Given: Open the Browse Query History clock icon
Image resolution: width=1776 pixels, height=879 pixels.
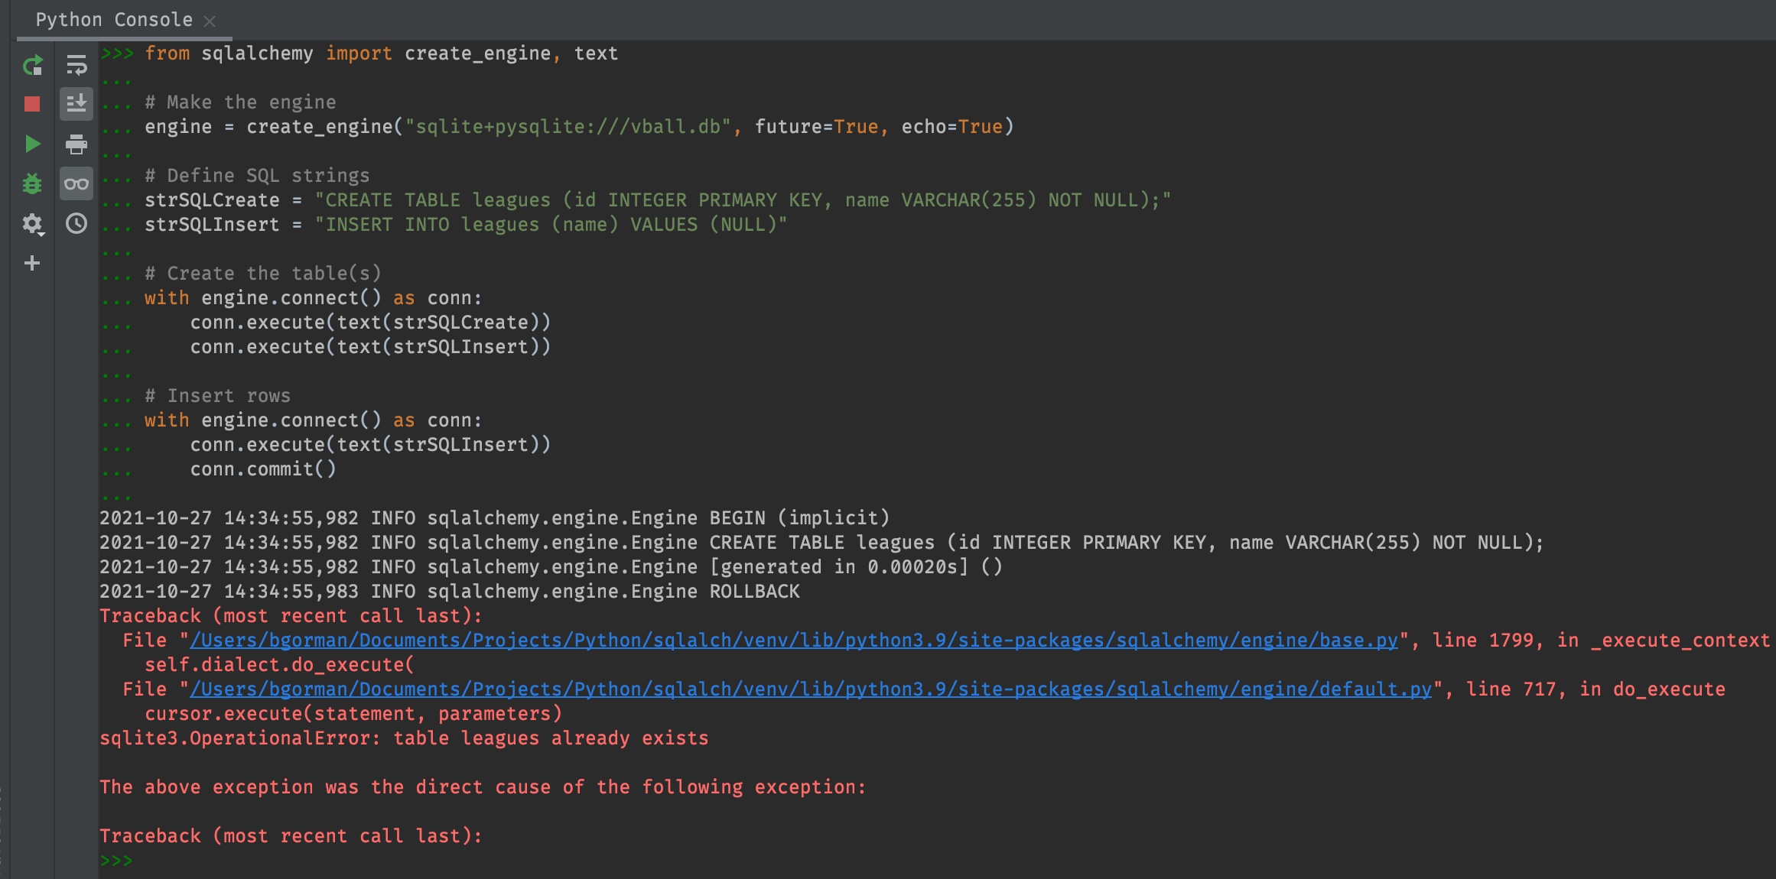Looking at the screenshot, I should (x=76, y=224).
